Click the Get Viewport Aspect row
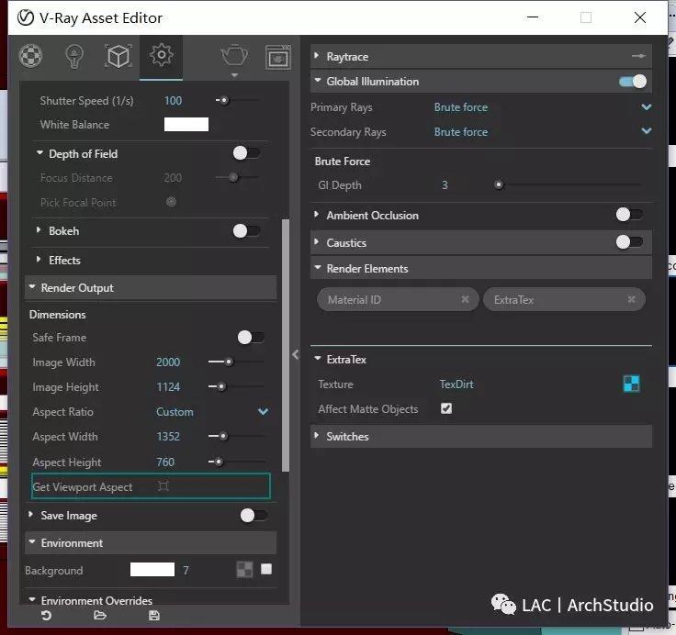The image size is (676, 635). pyautogui.click(x=151, y=486)
